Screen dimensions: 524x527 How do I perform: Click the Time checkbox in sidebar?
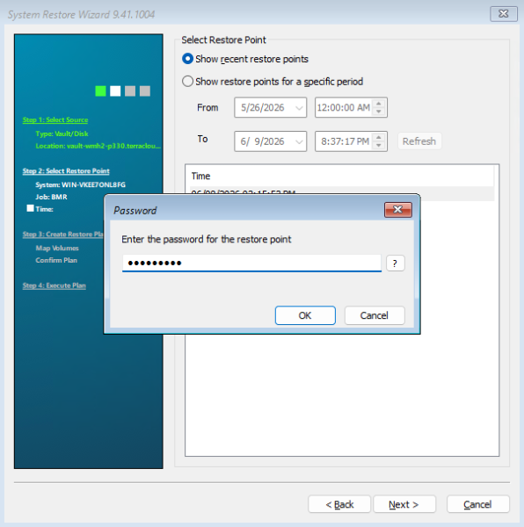30,208
